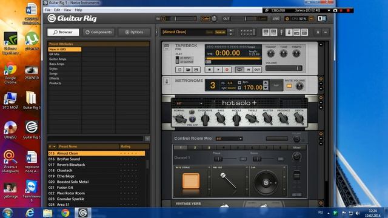Toggle the Hot Solo+ module power button
Screen dimensions: 388x218
321,98
